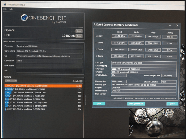The height and width of the screenshot is (139, 186).
Task: Click the empty BIOS Version field
Action: pos(143,94)
